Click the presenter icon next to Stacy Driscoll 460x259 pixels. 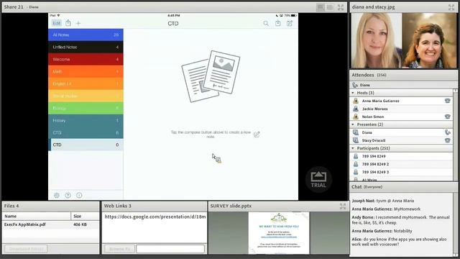356,140
